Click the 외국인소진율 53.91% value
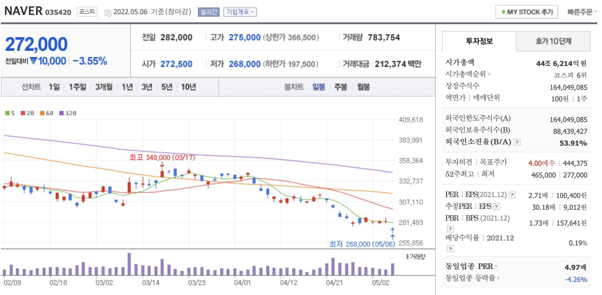The height and width of the screenshot is (295, 602). [573, 143]
